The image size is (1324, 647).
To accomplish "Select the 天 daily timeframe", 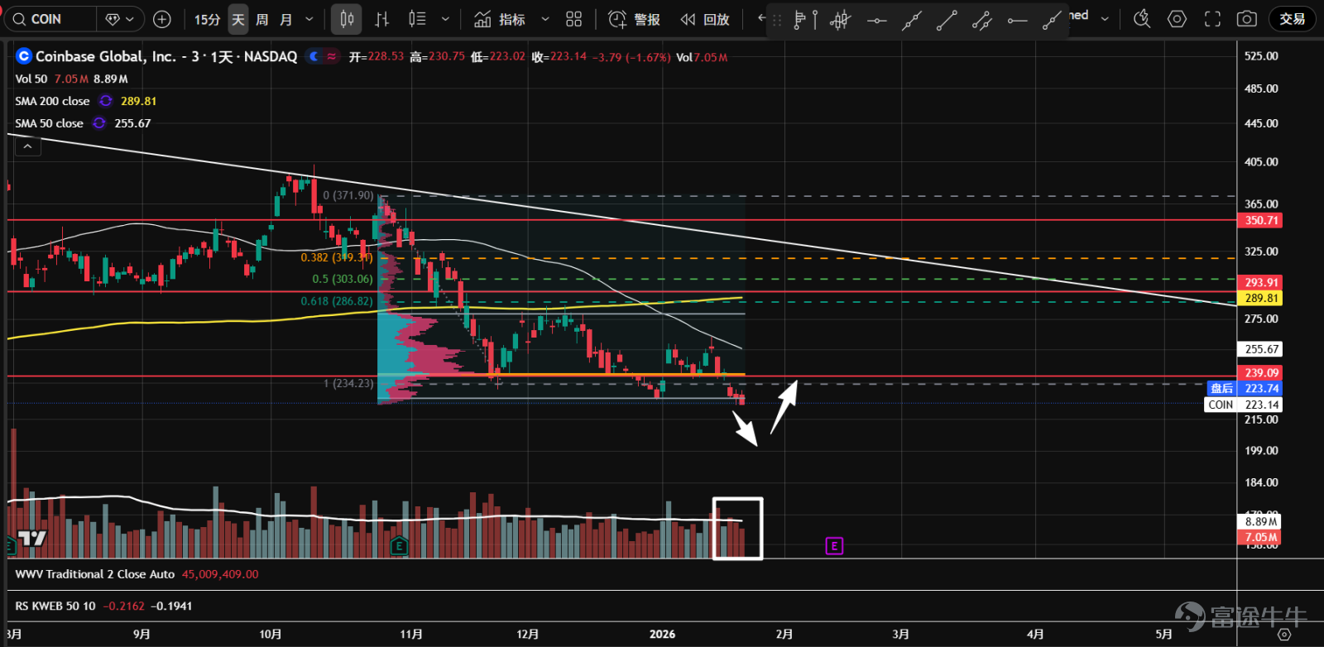I will click(238, 19).
